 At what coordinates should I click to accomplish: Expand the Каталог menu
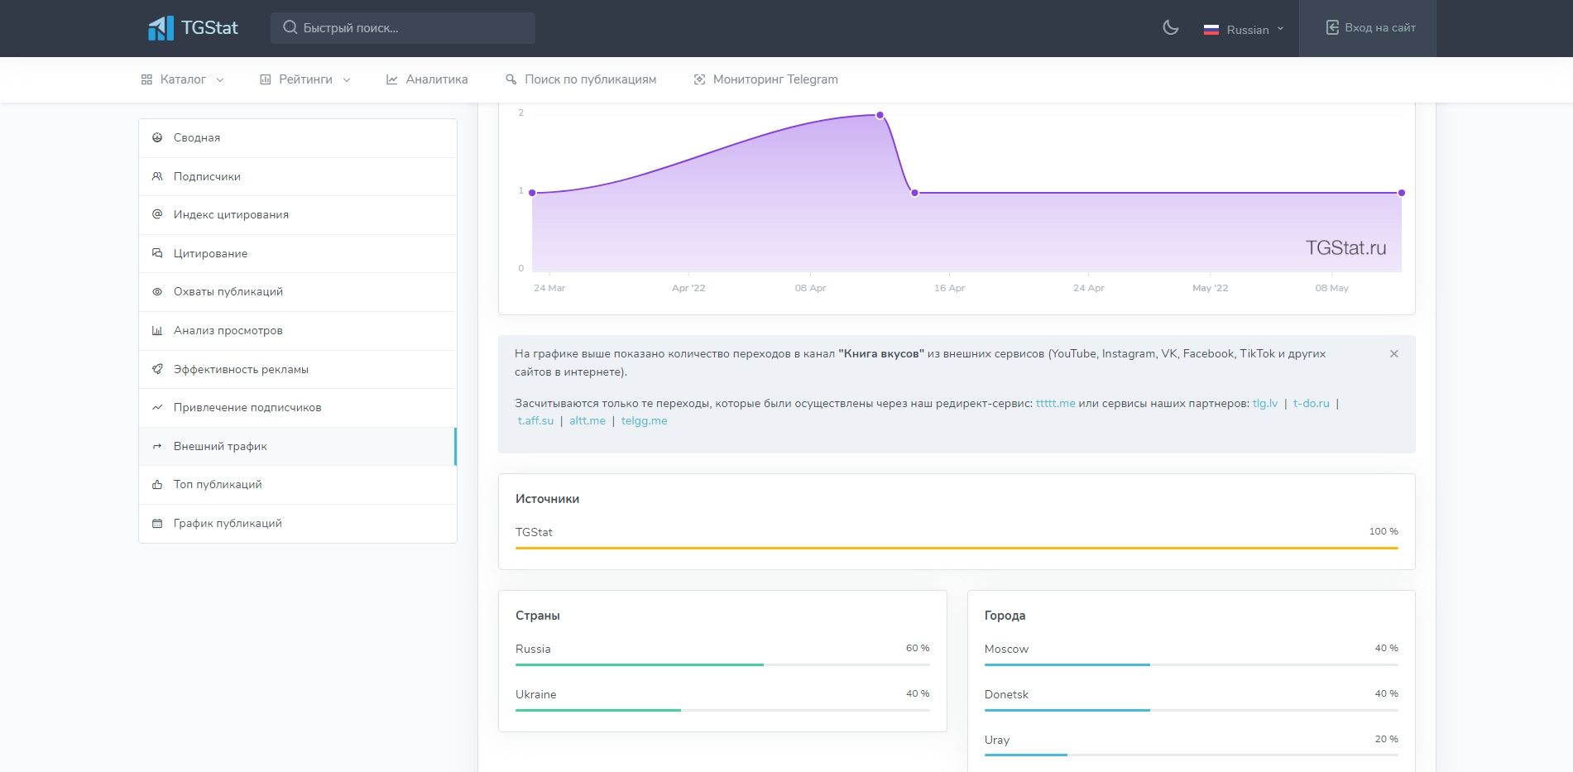click(x=182, y=79)
